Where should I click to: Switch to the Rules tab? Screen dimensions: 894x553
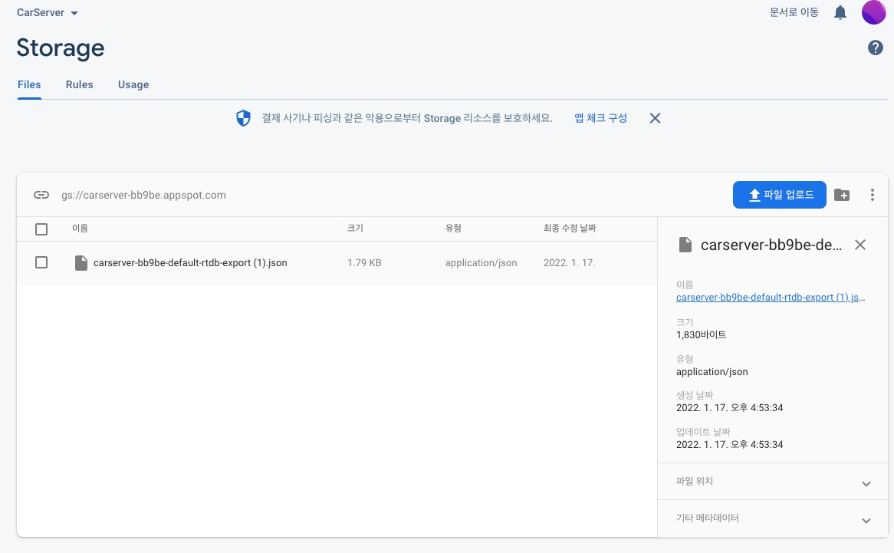point(79,84)
